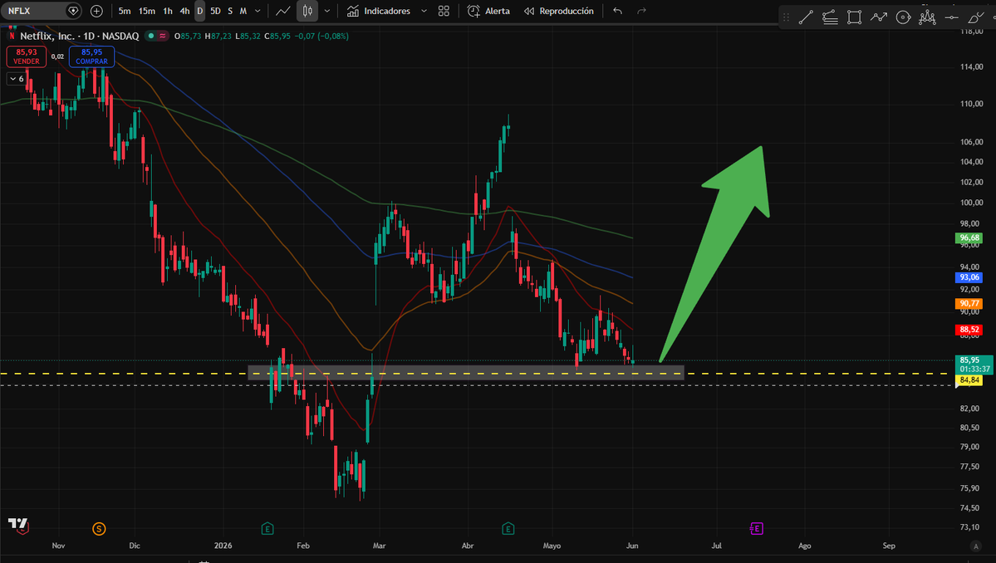This screenshot has width=996, height=563.
Task: Click the green market status dot
Action: click(150, 37)
